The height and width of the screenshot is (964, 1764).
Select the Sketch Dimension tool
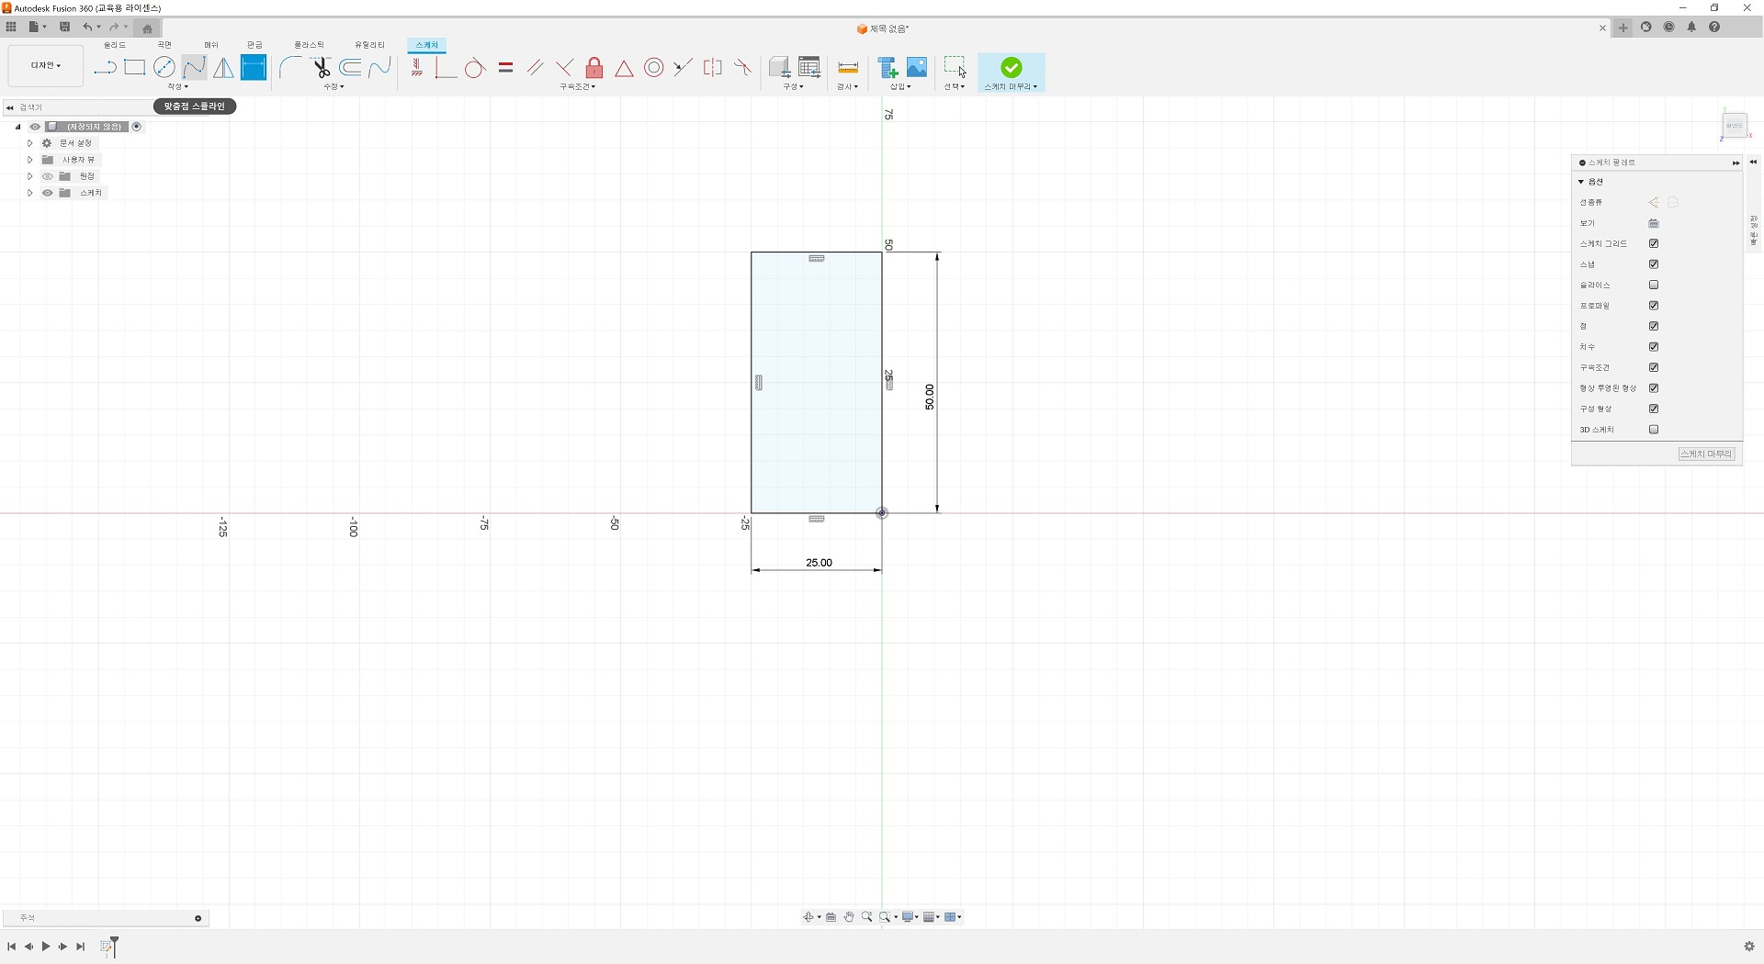click(254, 67)
